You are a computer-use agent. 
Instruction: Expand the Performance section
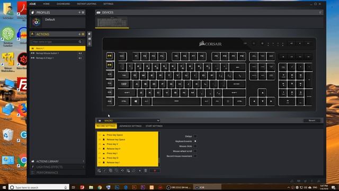[58, 172]
